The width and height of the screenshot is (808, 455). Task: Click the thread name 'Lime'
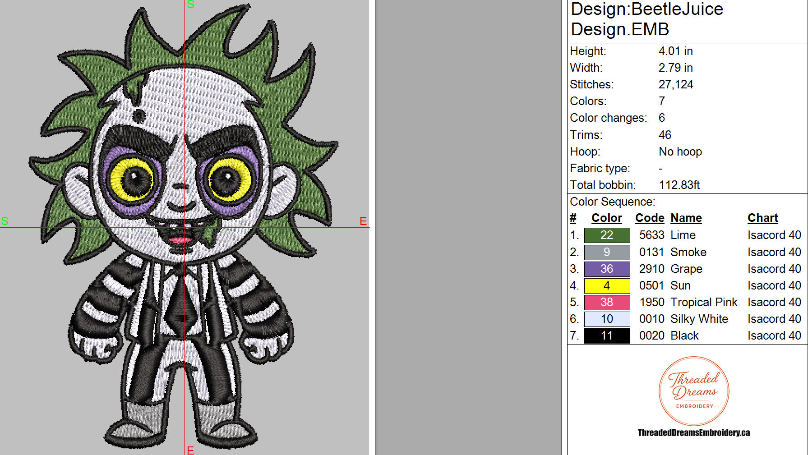coord(683,235)
